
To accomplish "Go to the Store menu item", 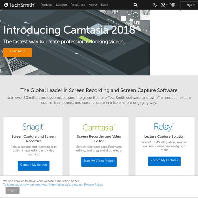I will tap(104, 5).
